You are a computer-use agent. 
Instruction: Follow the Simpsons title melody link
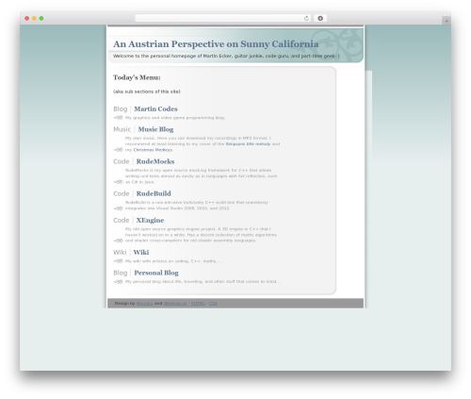click(x=248, y=144)
